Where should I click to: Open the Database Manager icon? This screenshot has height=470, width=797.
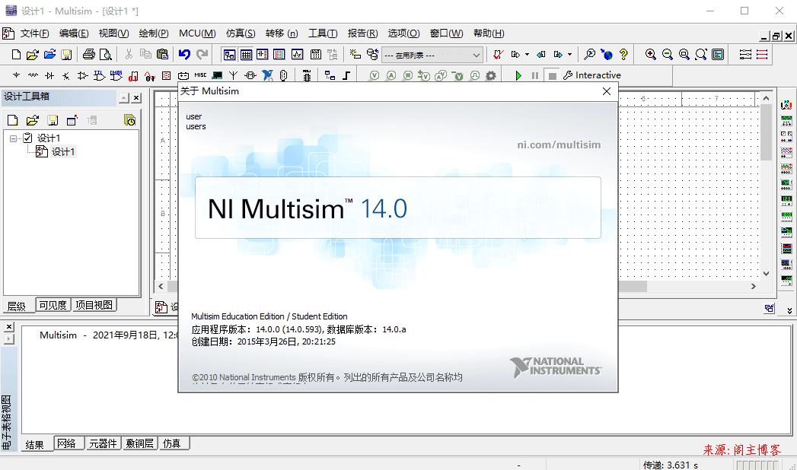point(372,54)
